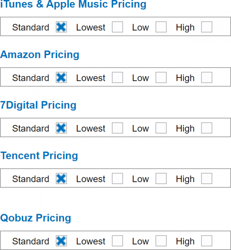Check High under Amazon Pricing
Viewport: 231px width, 250px height.
pyautogui.click(x=207, y=78)
